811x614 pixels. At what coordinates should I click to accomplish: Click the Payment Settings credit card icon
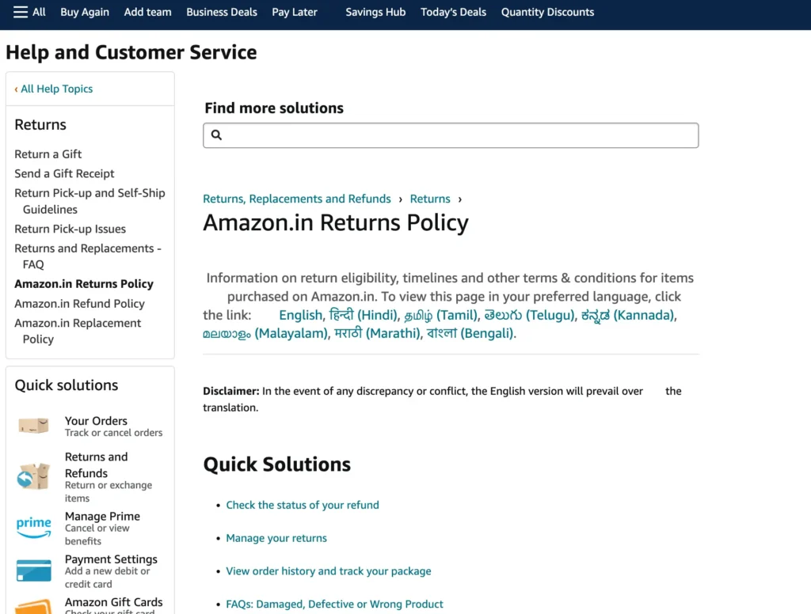coord(32,570)
